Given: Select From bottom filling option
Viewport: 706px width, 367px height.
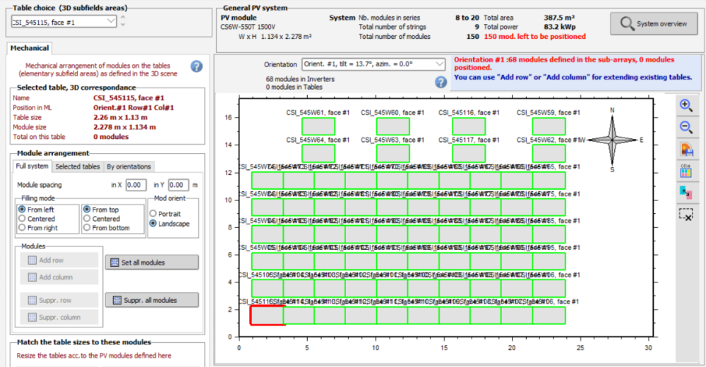Looking at the screenshot, I should point(86,228).
